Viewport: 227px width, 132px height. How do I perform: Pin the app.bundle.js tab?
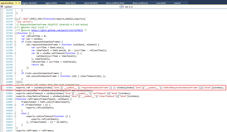[16, 3]
